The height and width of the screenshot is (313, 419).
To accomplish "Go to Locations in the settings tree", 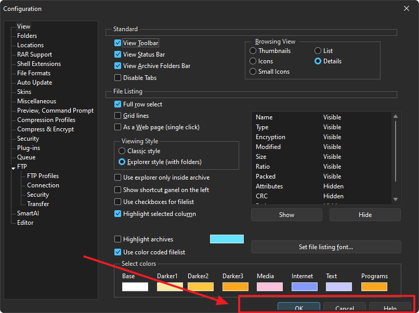I will 31,45.
